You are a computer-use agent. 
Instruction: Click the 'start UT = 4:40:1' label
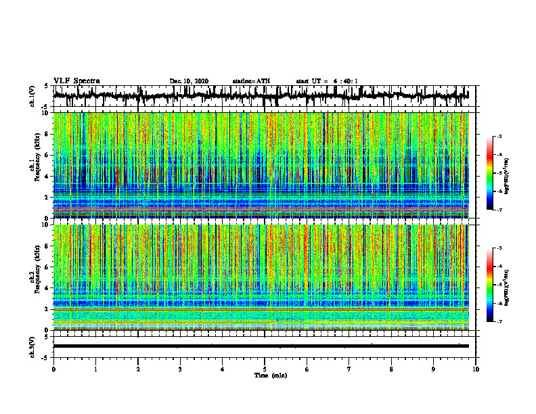coord(327,81)
